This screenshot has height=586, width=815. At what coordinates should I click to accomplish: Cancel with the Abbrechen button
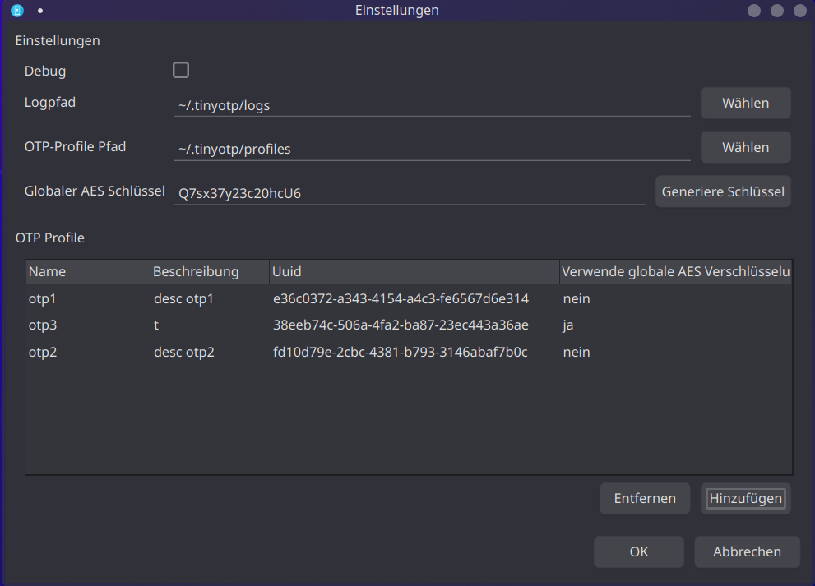pos(747,551)
